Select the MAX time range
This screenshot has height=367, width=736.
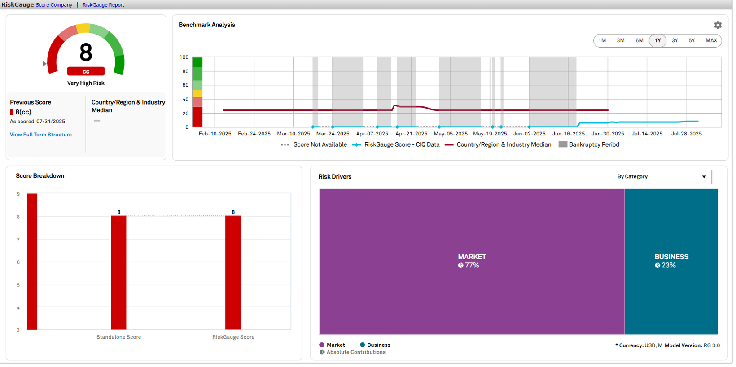(x=711, y=40)
